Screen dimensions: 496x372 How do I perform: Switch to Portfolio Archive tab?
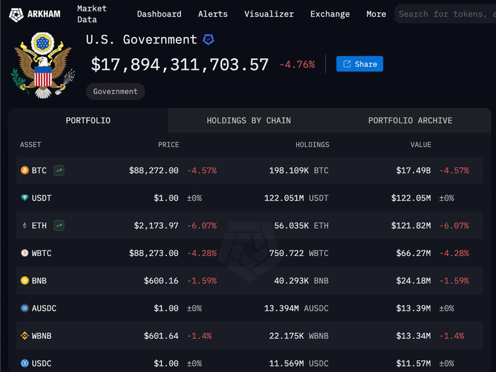(x=410, y=120)
